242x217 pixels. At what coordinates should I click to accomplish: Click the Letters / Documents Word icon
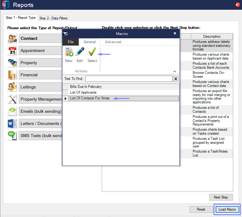[x=12, y=124]
